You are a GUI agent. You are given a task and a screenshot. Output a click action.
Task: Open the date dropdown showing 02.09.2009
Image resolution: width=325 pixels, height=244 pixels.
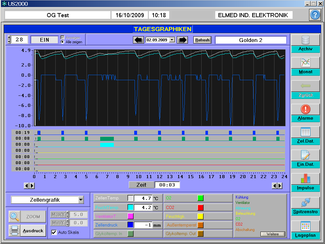click(172, 40)
